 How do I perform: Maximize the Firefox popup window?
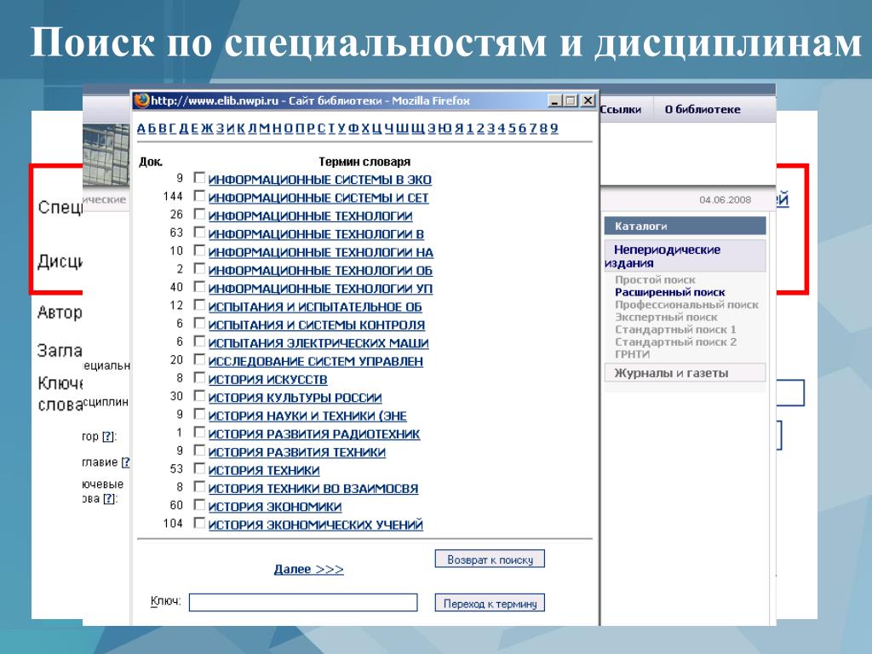[571, 100]
